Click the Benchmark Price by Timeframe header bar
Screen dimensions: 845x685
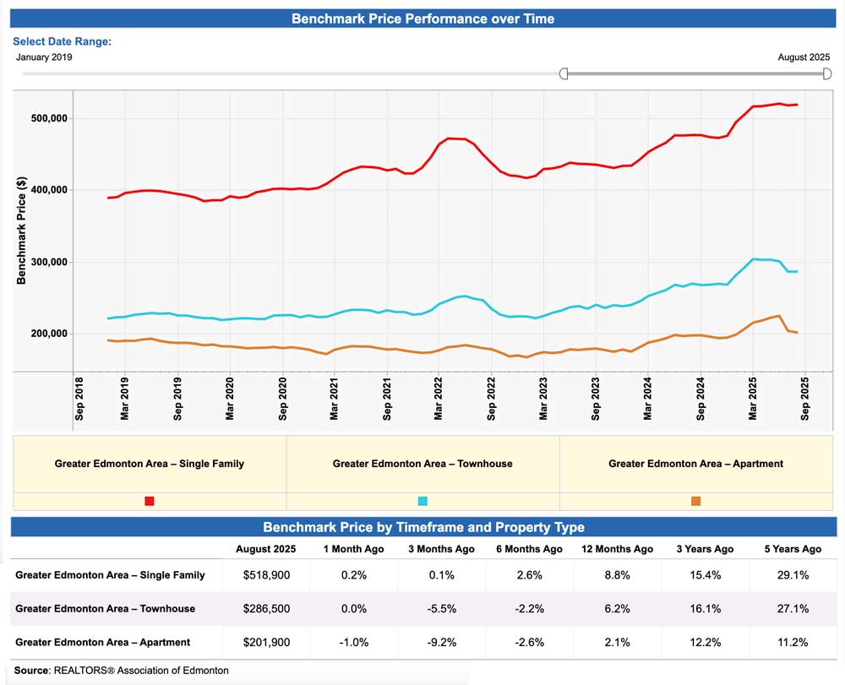click(422, 527)
